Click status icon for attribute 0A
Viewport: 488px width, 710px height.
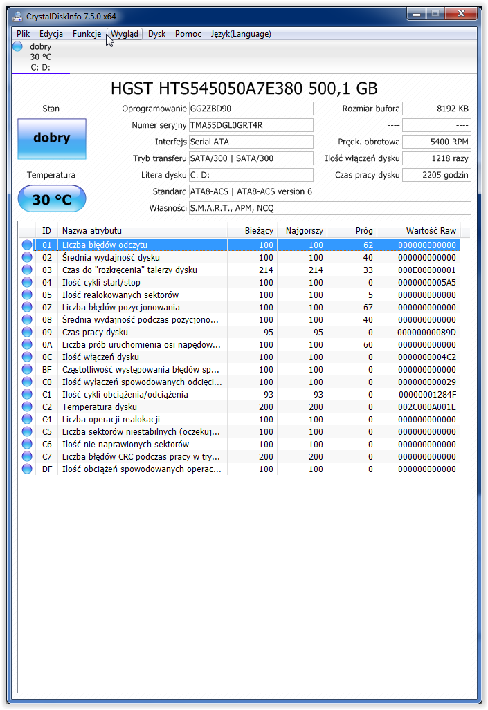pyautogui.click(x=27, y=344)
